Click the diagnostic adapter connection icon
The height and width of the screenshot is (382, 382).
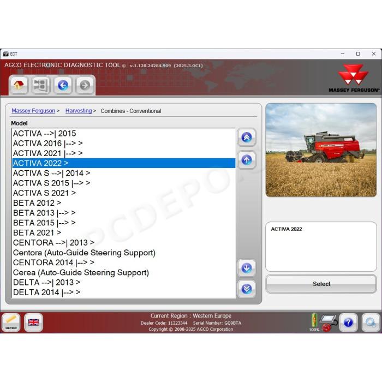tap(328, 323)
